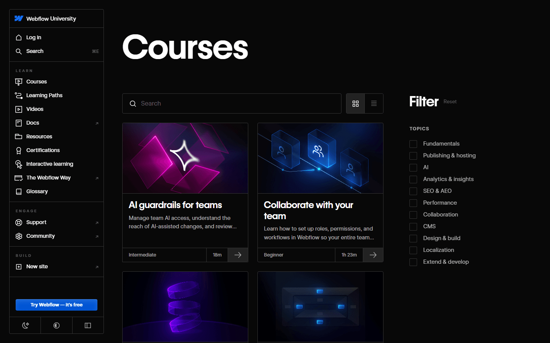Viewport: 550px width, 343px height.
Task: Click the Intermediate level label
Action: click(142, 255)
